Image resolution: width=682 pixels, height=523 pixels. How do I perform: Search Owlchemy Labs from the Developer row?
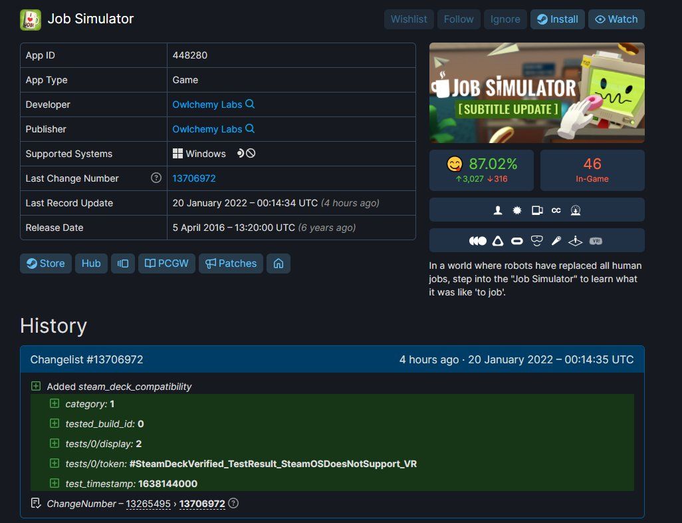250,104
